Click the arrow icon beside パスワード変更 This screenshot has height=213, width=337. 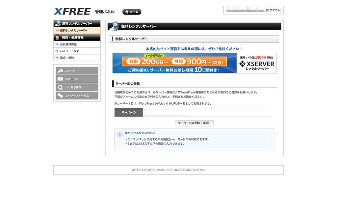pyautogui.click(x=57, y=51)
